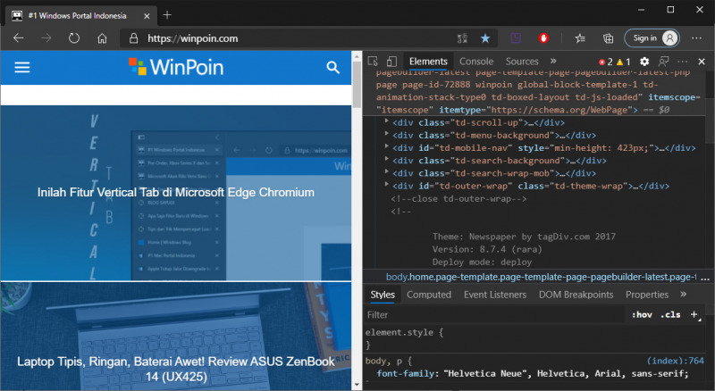Viewport: 715px width, 391px height.
Task: Switch to the Sources panel tab
Action: click(x=522, y=62)
